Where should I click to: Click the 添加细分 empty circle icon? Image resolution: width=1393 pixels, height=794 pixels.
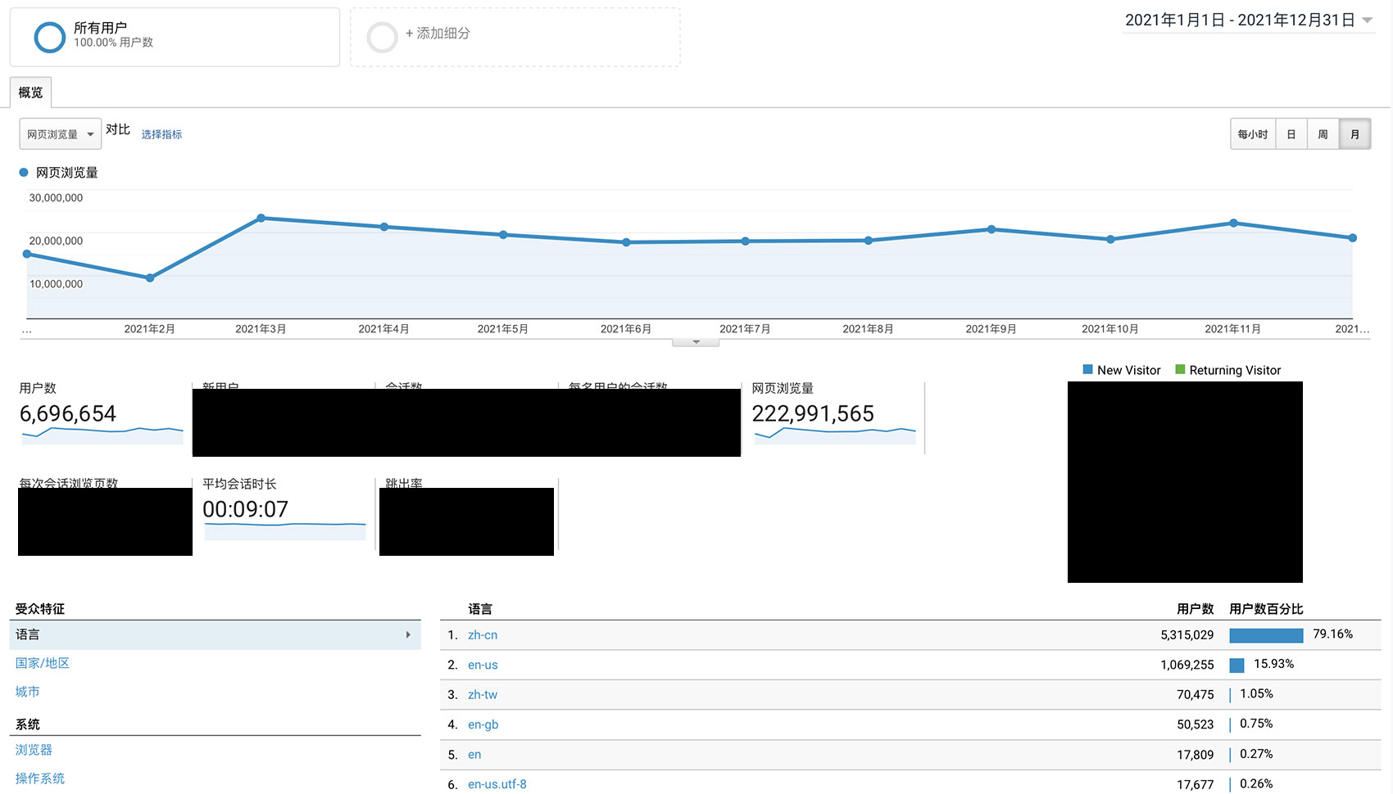pyautogui.click(x=382, y=37)
